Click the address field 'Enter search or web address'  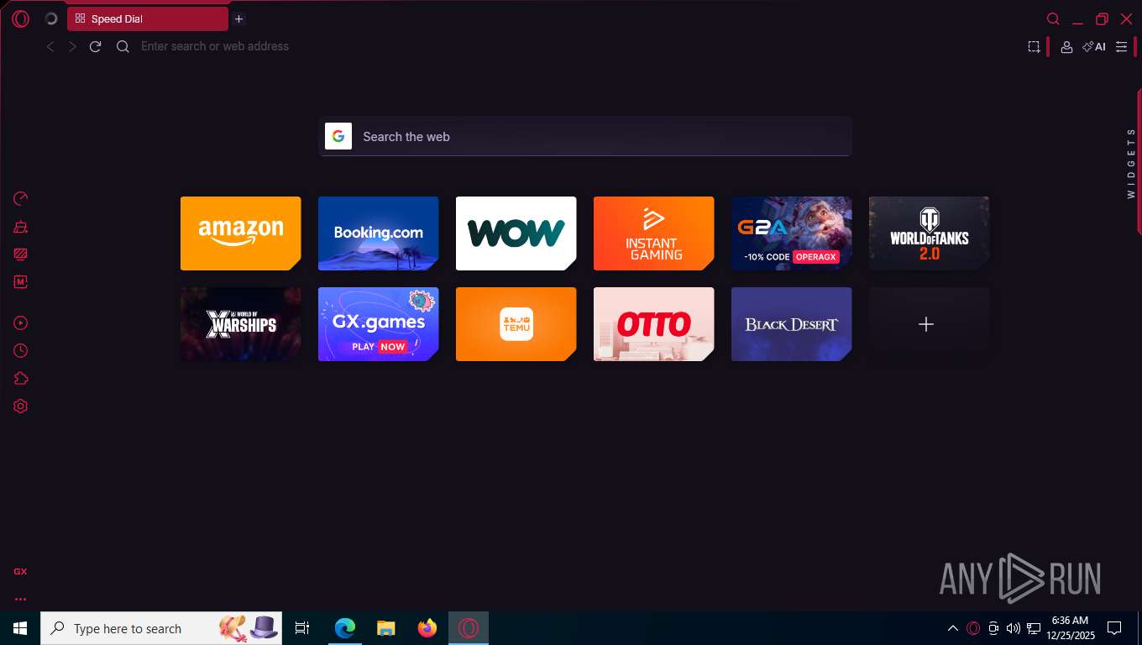215,46
